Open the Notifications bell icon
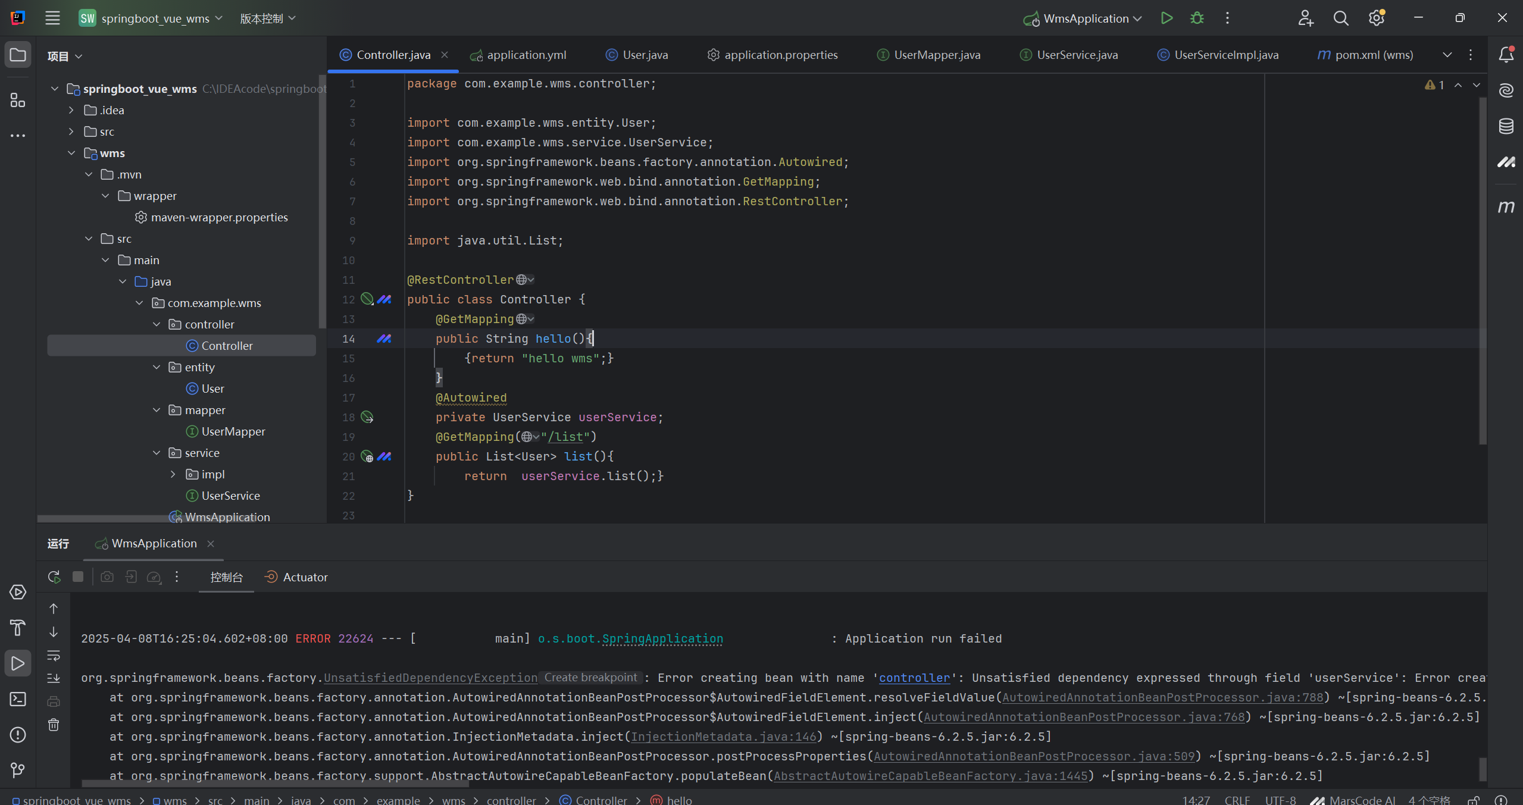The width and height of the screenshot is (1523, 805). [1506, 55]
